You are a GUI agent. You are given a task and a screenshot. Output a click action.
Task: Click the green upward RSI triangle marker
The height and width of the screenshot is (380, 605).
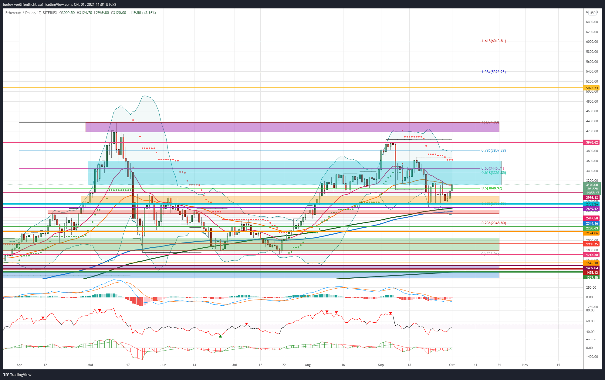tap(221, 336)
